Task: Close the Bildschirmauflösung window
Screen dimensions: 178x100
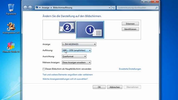Action: (x=155, y=1)
